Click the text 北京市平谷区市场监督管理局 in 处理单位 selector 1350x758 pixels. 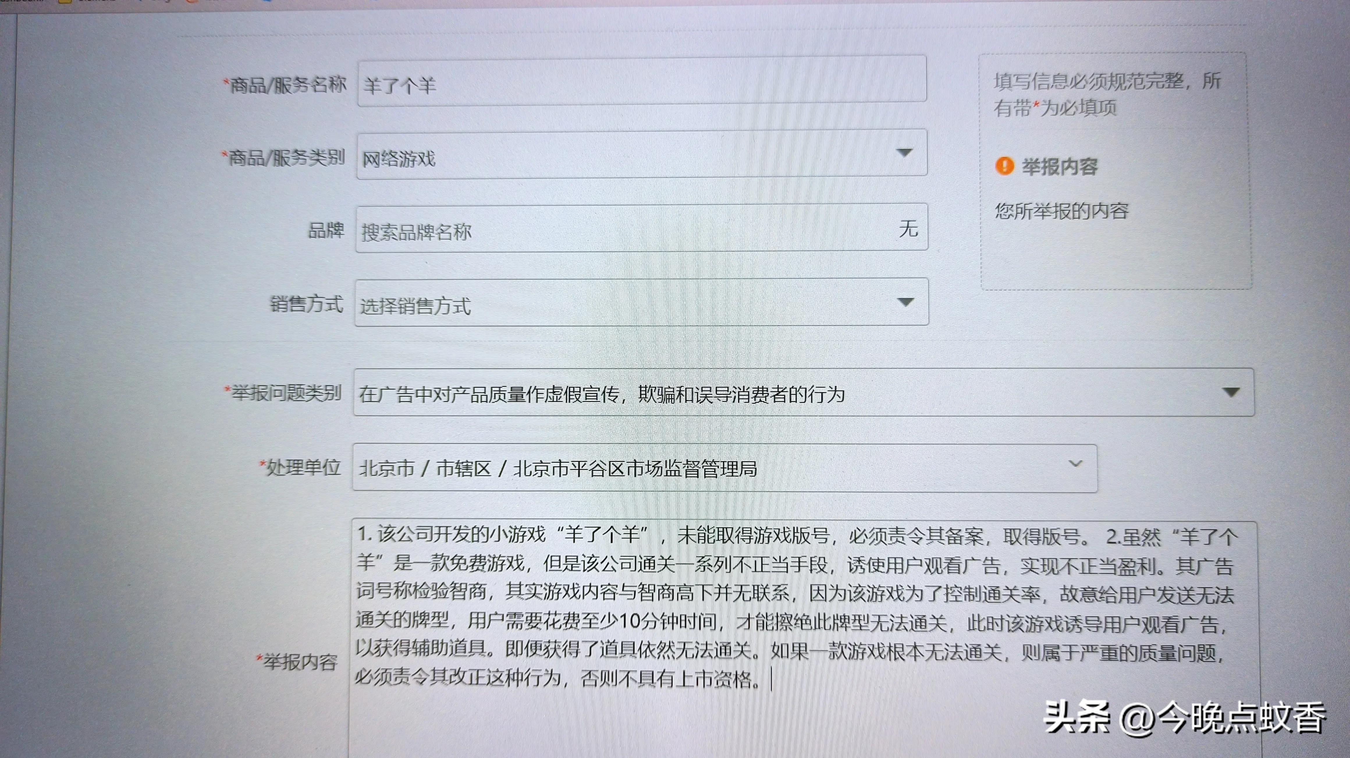[x=635, y=469]
